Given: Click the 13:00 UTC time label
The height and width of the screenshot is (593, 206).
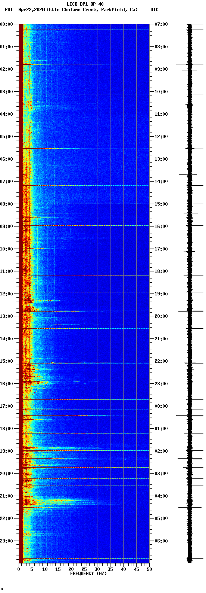Looking at the screenshot, I should point(161,159).
